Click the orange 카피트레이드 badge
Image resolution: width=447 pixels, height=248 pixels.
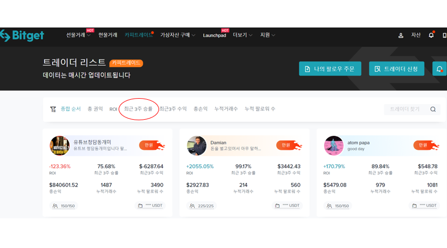coord(126,63)
